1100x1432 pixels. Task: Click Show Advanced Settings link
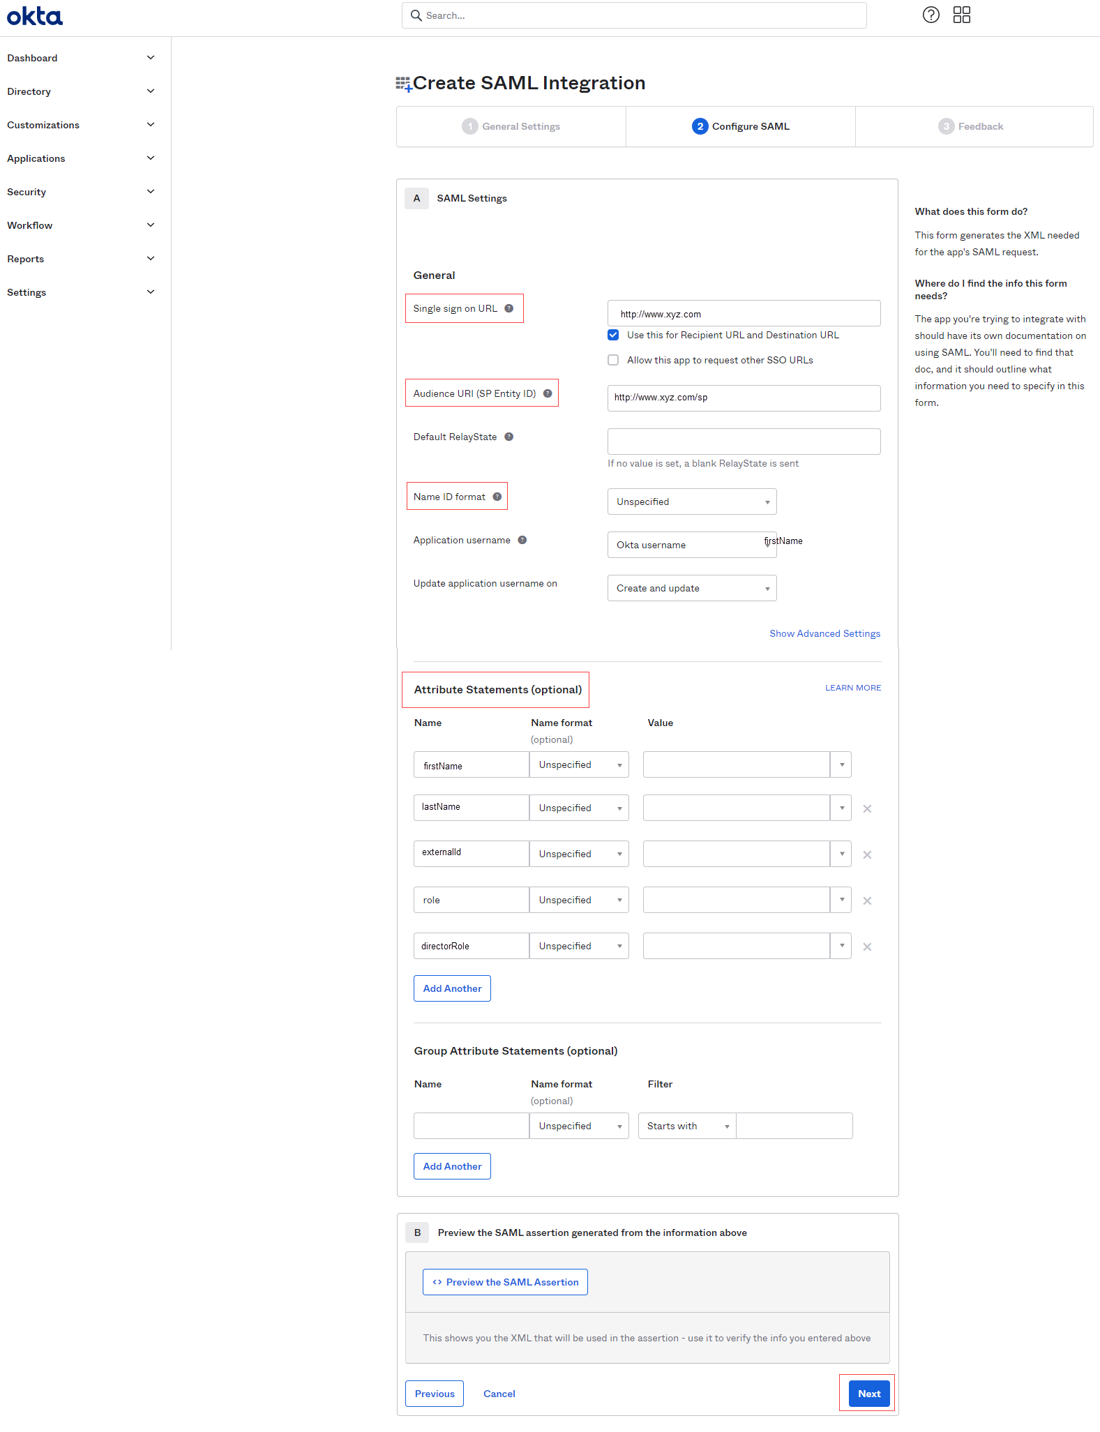tap(824, 633)
